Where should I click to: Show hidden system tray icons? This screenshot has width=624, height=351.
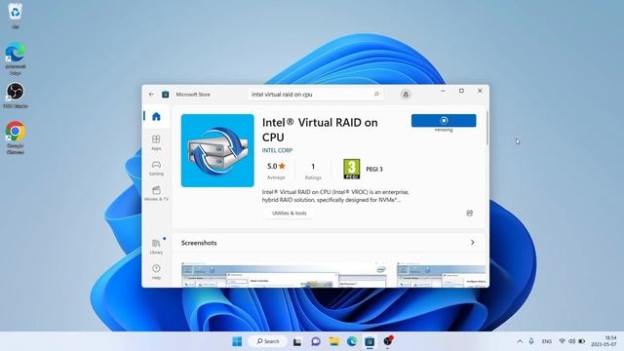[x=520, y=341]
